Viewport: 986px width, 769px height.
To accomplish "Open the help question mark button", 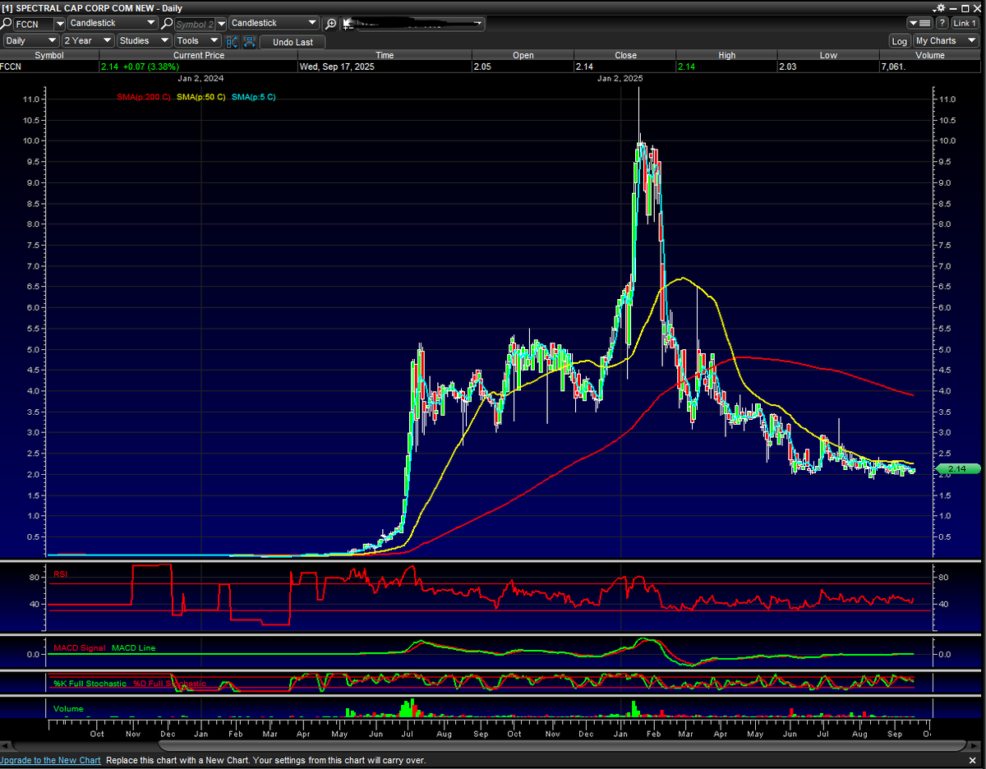I will [942, 23].
